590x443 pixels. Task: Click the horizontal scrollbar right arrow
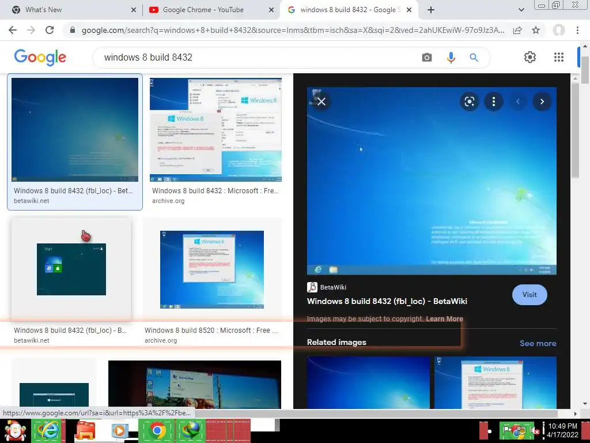576,414
